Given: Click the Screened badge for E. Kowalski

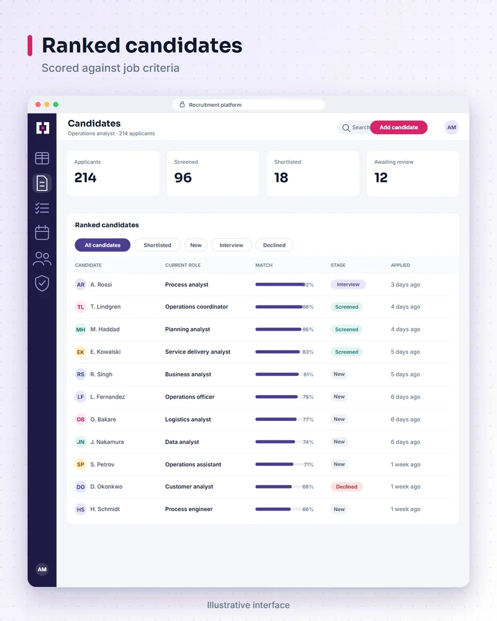Looking at the screenshot, I should pyautogui.click(x=347, y=352).
